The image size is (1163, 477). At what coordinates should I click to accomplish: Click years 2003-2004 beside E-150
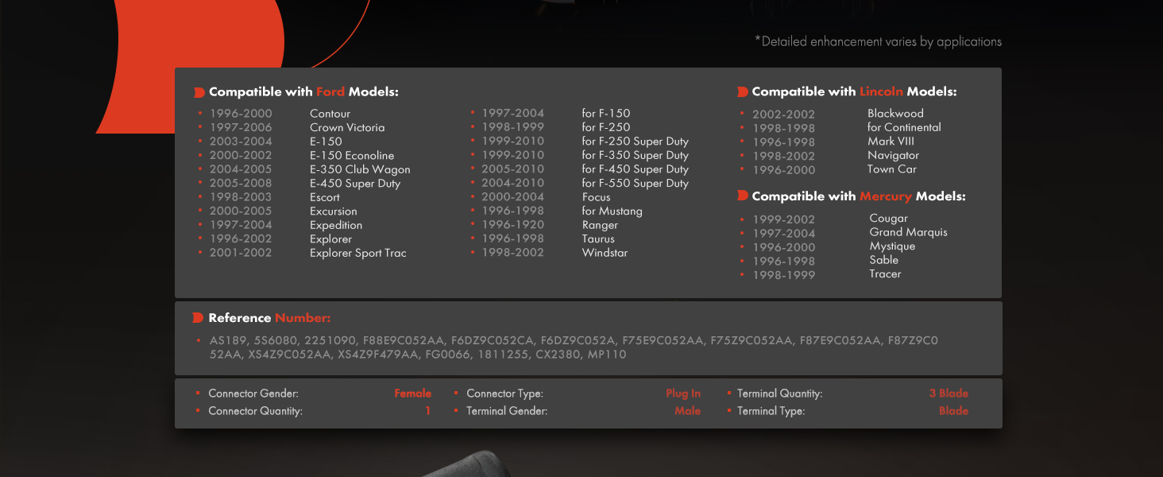click(241, 142)
